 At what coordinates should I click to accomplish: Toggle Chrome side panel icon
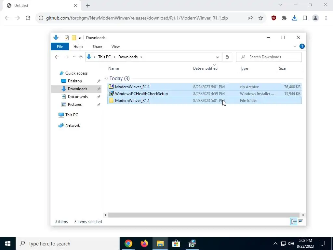pyautogui.click(x=305, y=18)
